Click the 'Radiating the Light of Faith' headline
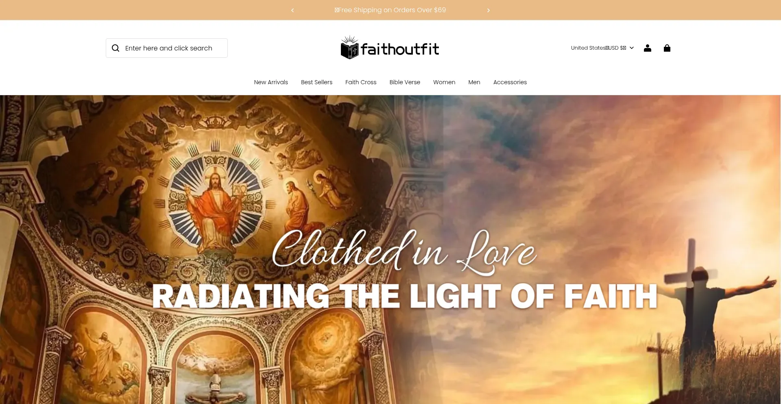781x404 pixels. 405,296
